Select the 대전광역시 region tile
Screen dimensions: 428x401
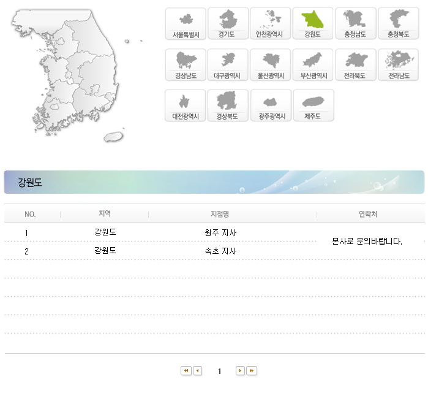[186, 105]
